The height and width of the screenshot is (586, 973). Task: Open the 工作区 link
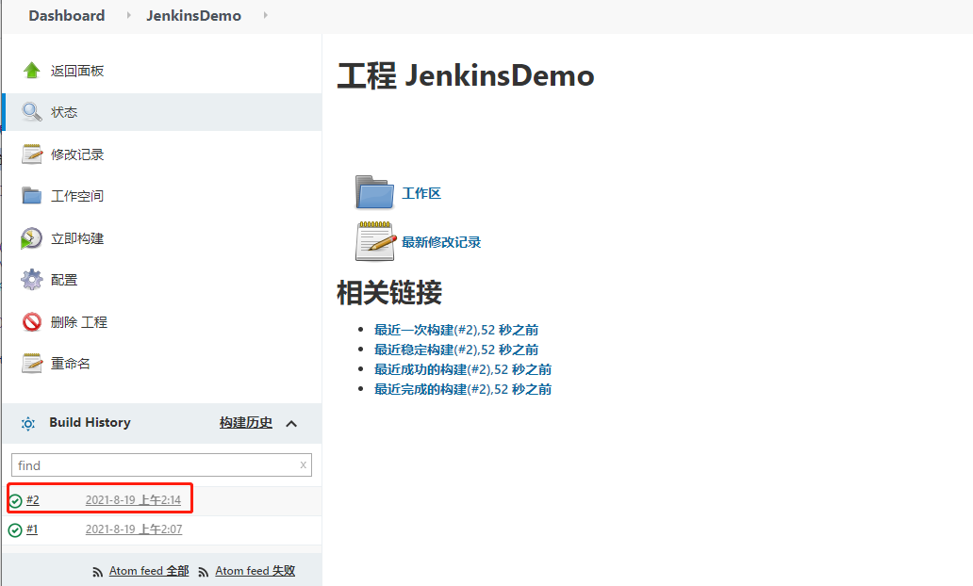point(421,193)
